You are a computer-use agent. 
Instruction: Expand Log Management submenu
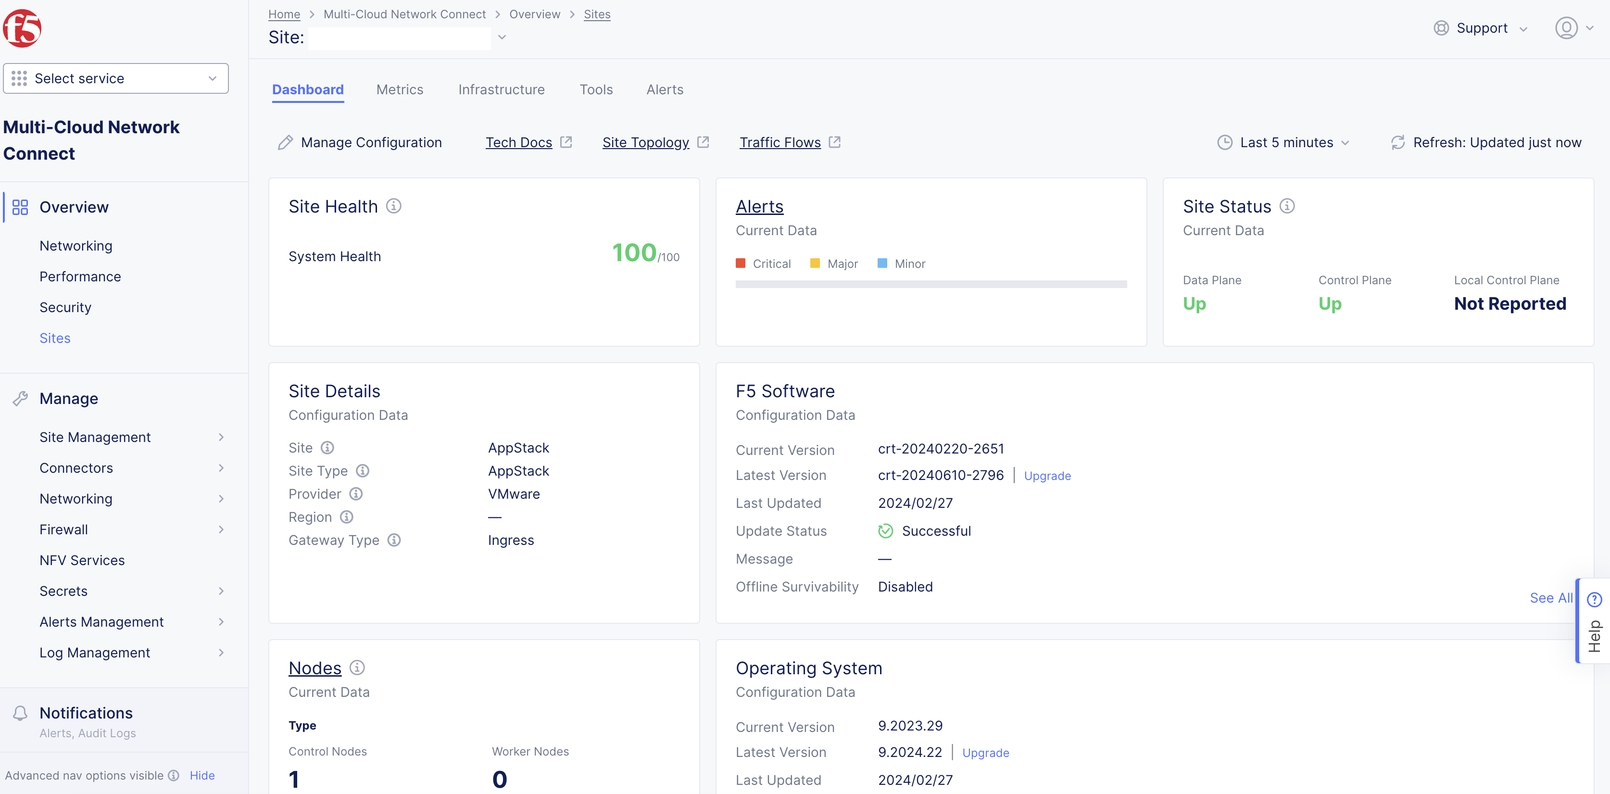pyautogui.click(x=221, y=652)
